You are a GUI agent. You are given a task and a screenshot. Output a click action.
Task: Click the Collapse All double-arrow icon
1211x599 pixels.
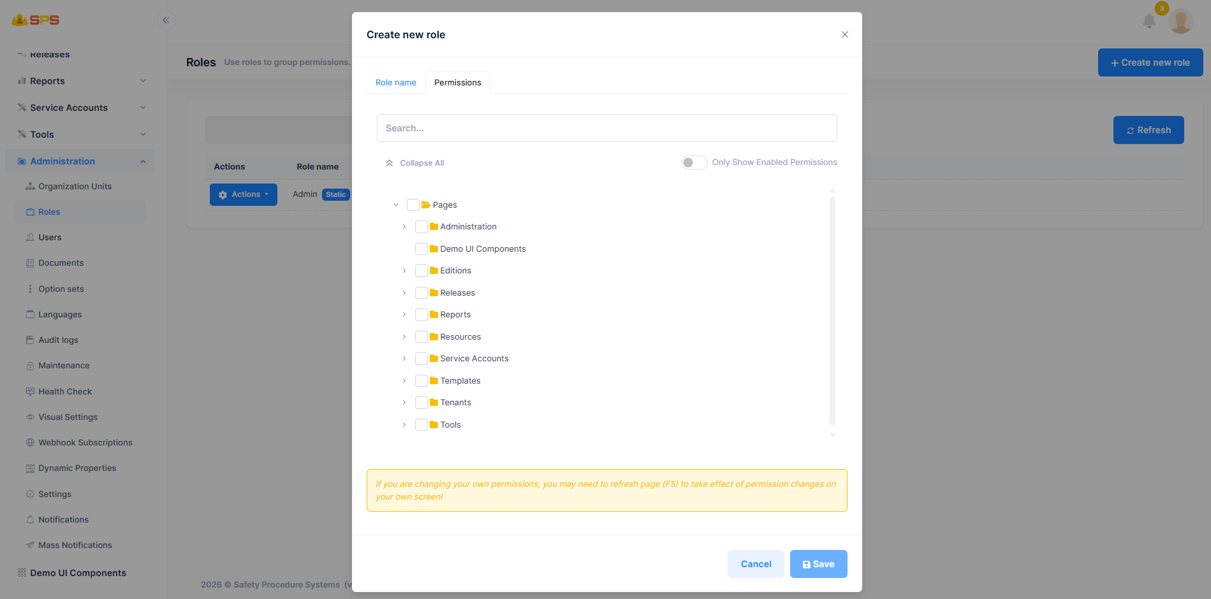point(389,163)
